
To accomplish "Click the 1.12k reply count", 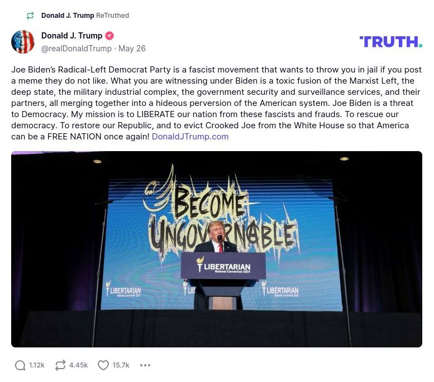I will click(37, 365).
